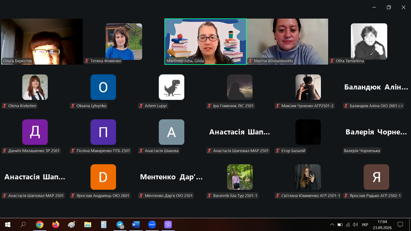The image size is (411, 231).
Task: Open the volume control speaker icon
Action: click(355, 224)
